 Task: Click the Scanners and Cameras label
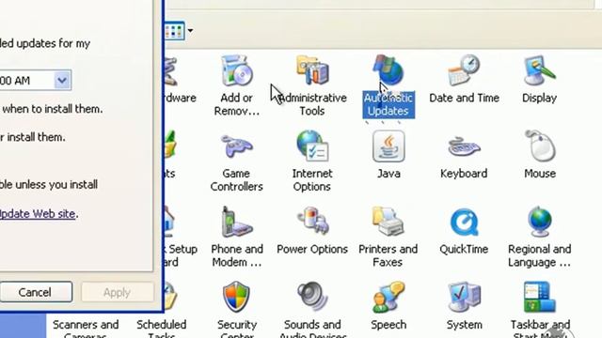86,330
